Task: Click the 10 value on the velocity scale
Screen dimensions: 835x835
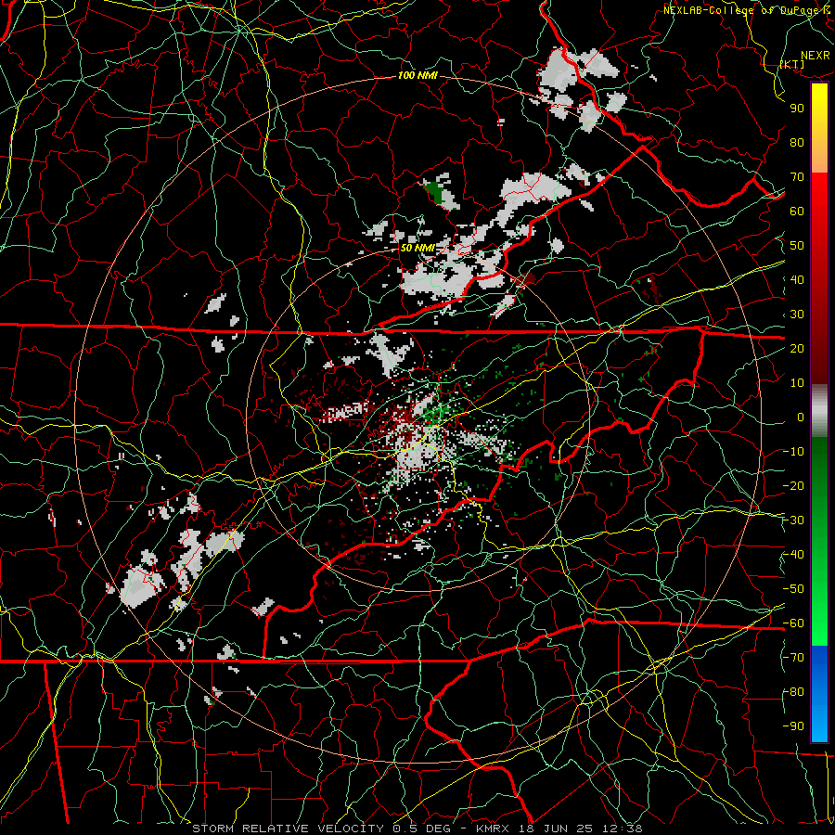Action: [797, 383]
